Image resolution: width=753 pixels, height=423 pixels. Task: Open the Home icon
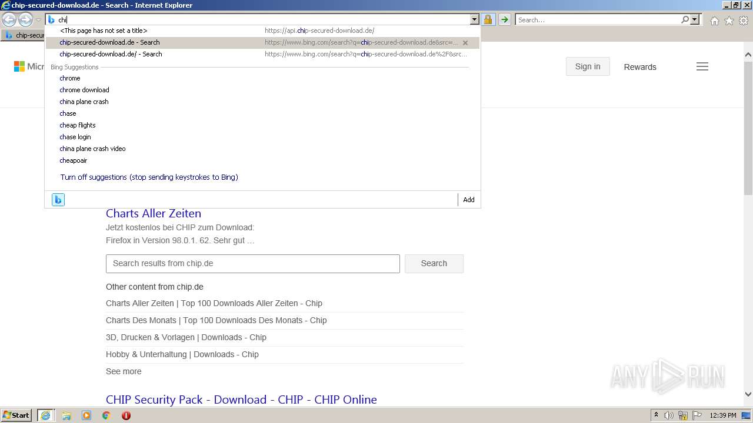714,21
